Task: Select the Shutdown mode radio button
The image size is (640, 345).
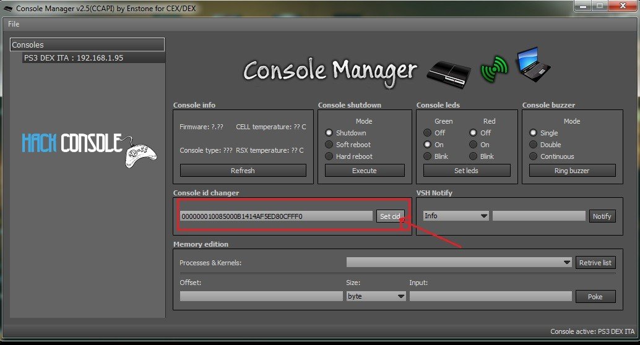Action: click(x=329, y=132)
